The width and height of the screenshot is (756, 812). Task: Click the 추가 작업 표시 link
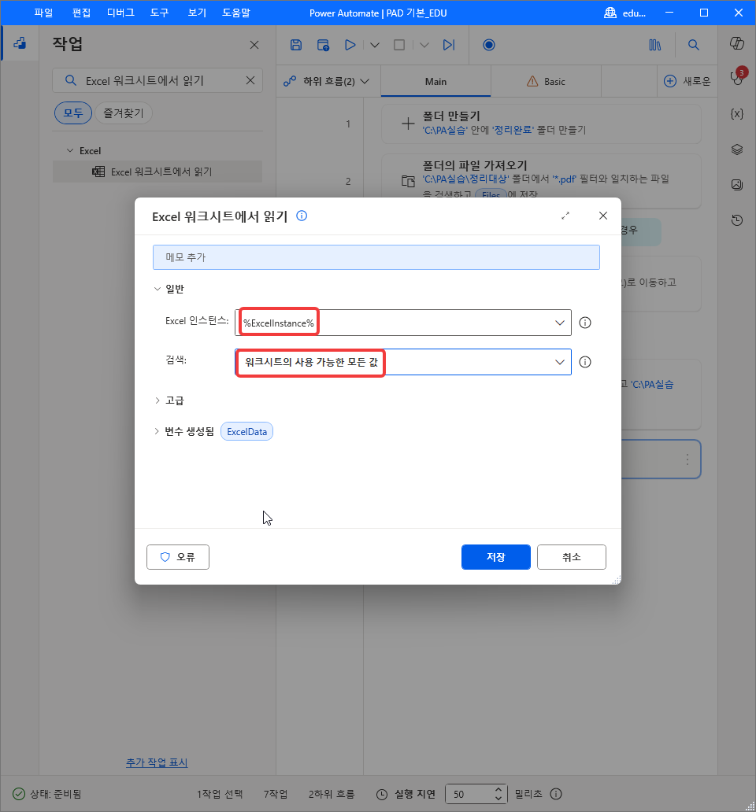point(157,762)
